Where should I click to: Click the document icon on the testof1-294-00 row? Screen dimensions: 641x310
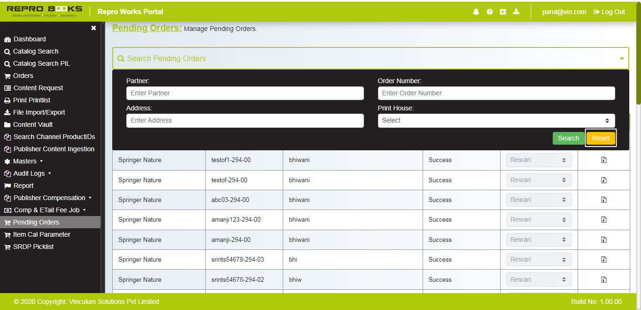[603, 160]
